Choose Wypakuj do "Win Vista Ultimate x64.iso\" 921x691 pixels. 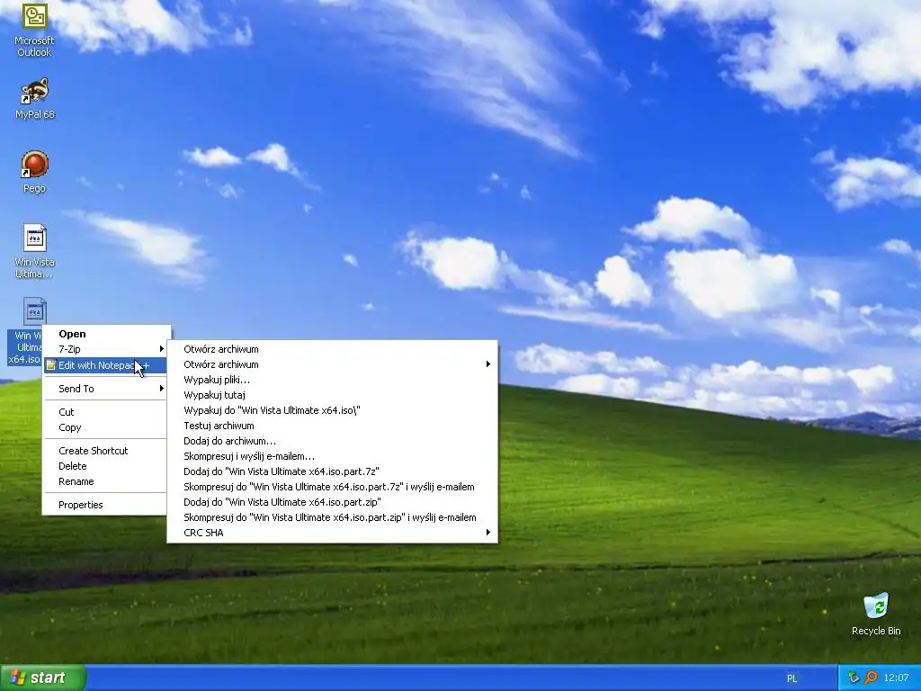[x=333, y=410]
